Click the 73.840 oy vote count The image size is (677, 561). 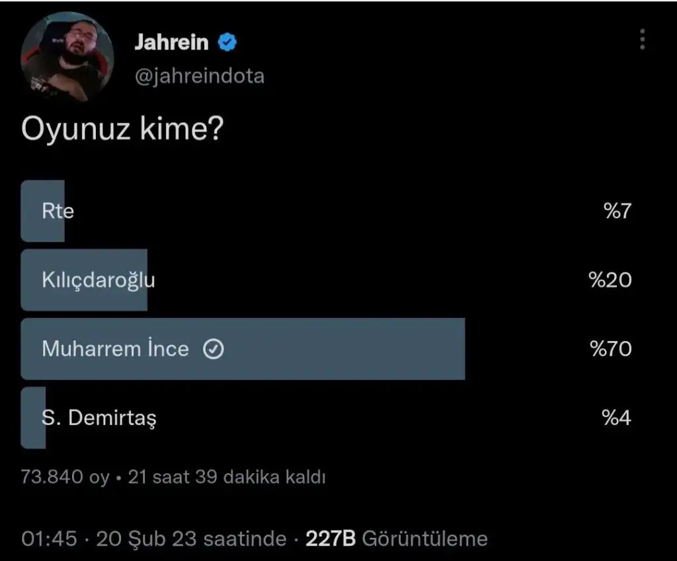coord(65,477)
